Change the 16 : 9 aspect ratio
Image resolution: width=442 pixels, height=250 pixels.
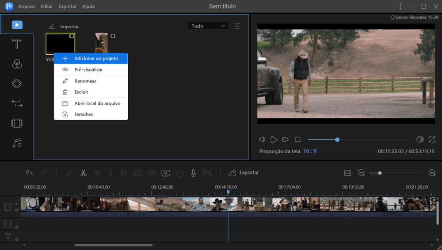tap(310, 151)
